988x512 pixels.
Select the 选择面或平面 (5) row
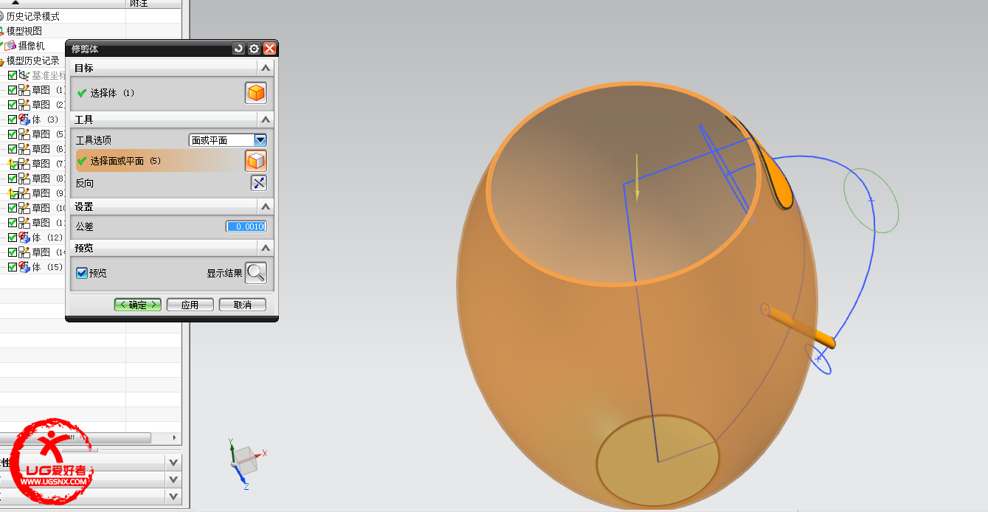159,161
